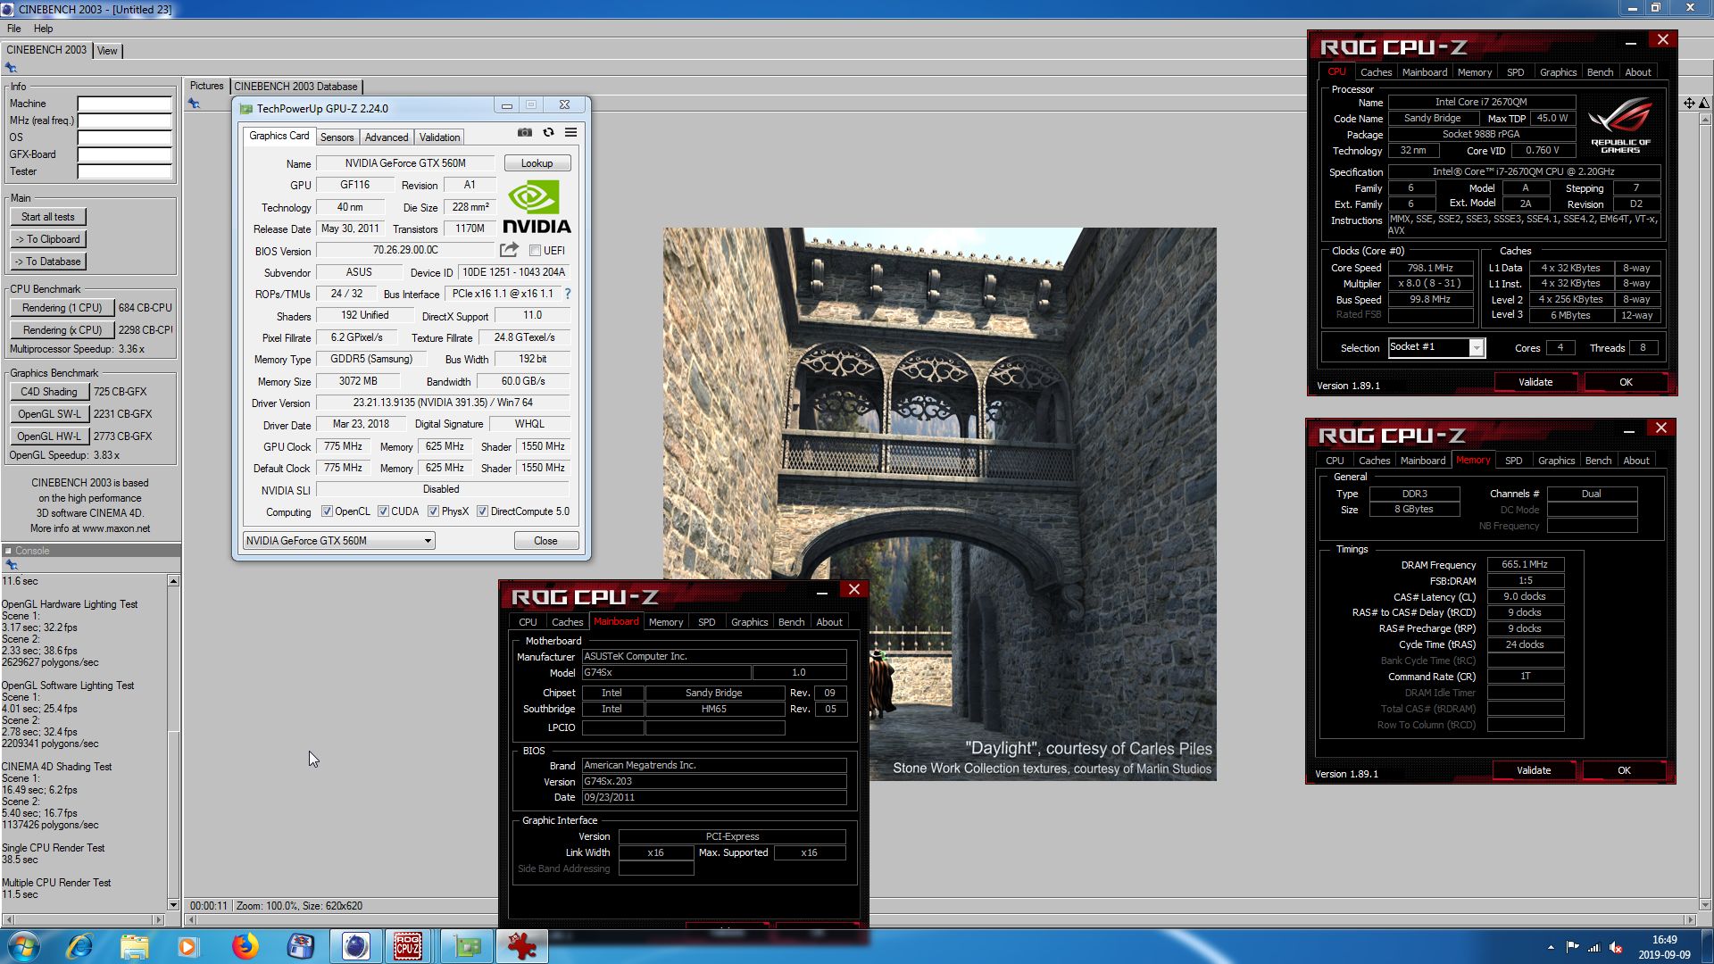The width and height of the screenshot is (1714, 964).
Task: Click pin icon in Console panel
Action: [x=11, y=564]
